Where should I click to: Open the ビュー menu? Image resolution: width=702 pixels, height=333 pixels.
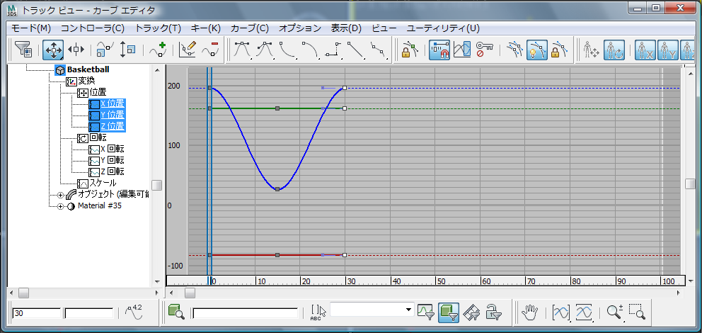[x=384, y=28]
